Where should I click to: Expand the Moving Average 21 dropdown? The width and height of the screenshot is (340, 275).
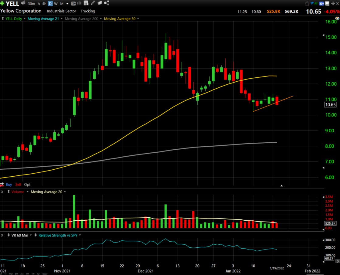tap(61, 19)
